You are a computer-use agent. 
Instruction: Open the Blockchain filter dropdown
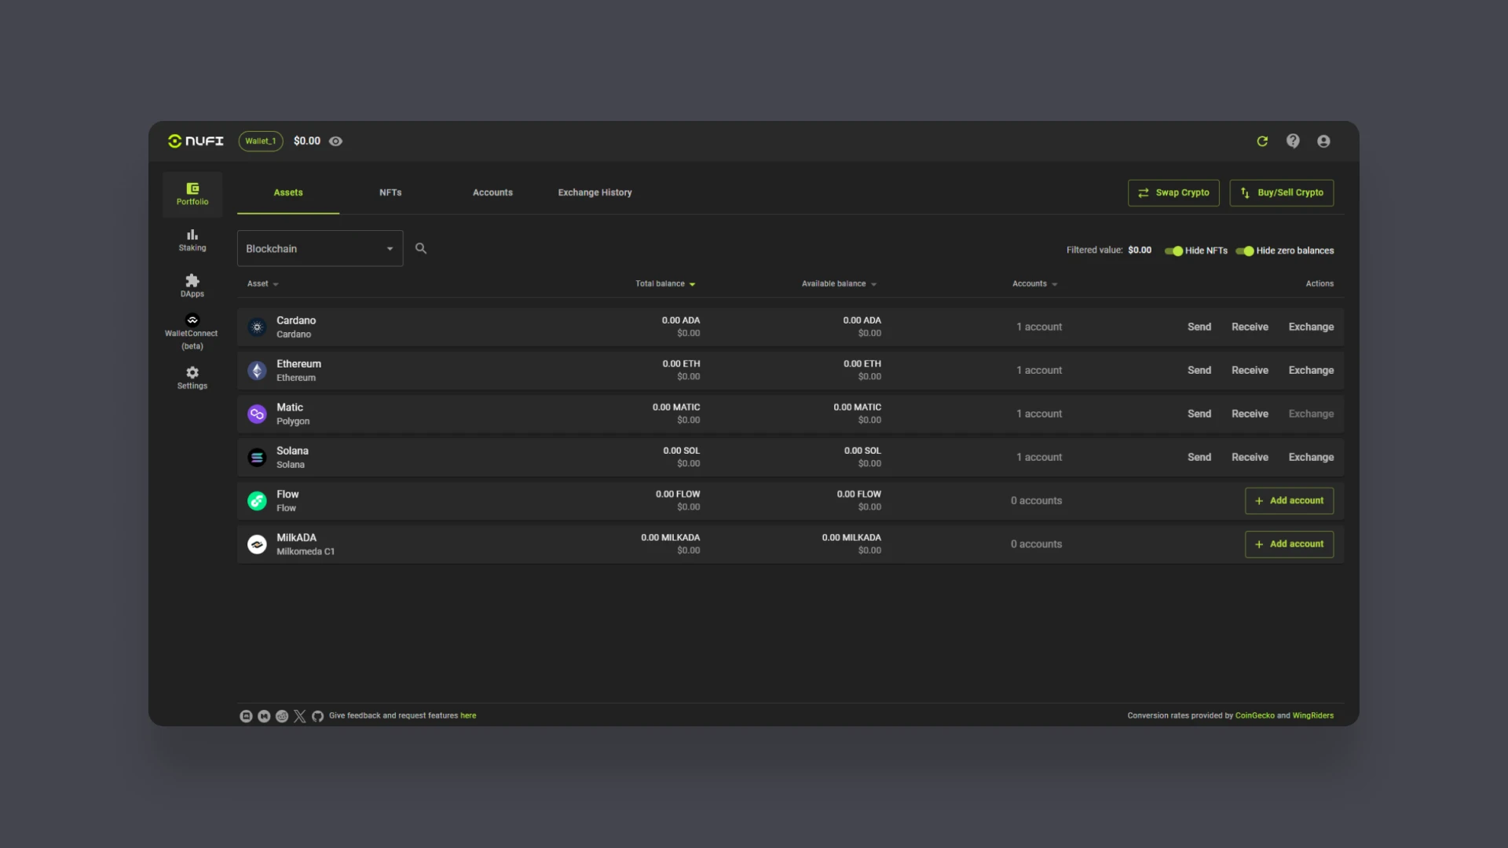[319, 248]
